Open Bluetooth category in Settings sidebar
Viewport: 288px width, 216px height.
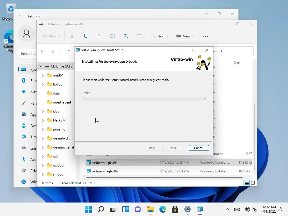(x=28, y=81)
